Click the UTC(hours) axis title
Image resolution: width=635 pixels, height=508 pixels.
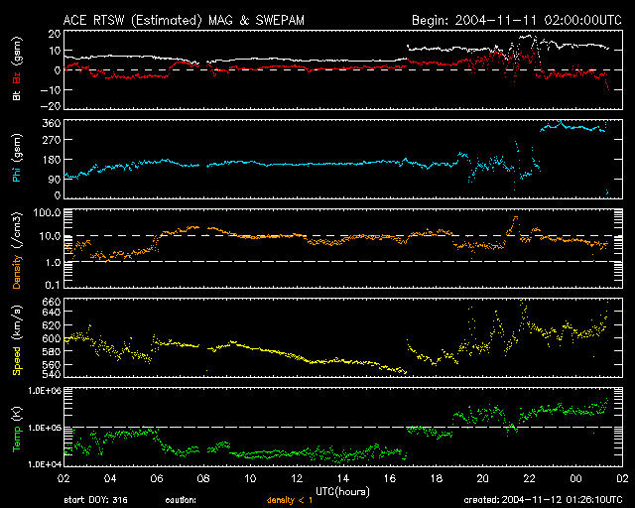342,492
